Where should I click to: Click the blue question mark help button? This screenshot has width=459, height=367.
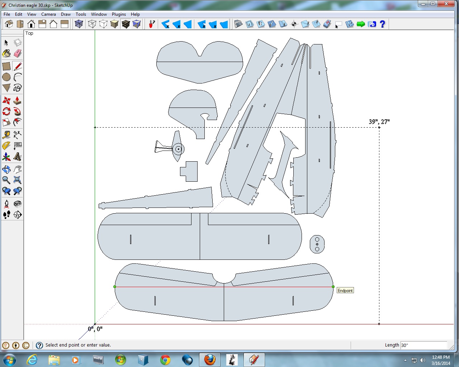383,24
